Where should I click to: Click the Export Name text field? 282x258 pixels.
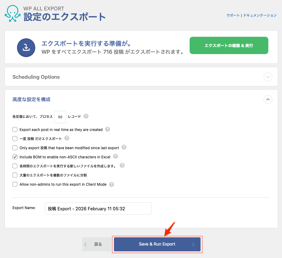click(x=98, y=208)
